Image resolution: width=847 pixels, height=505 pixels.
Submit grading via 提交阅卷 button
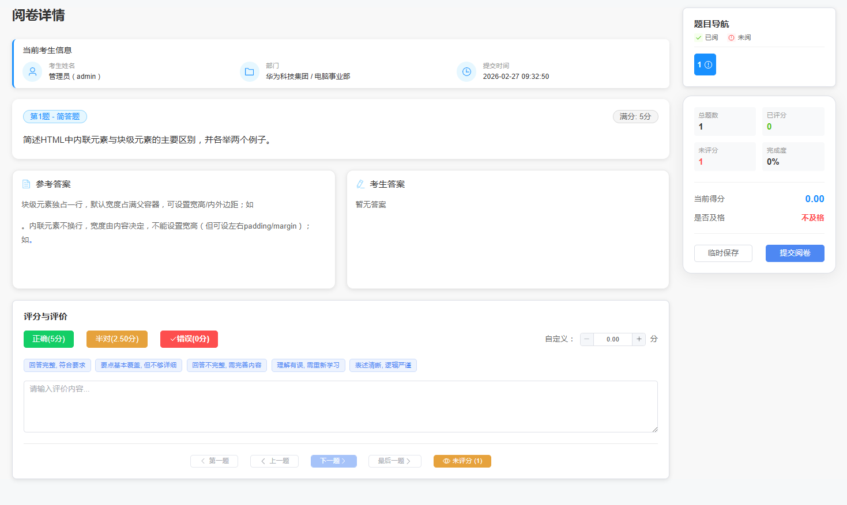click(x=795, y=253)
